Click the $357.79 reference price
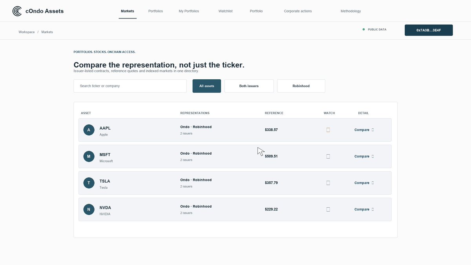This screenshot has height=265, width=471. coord(271,183)
